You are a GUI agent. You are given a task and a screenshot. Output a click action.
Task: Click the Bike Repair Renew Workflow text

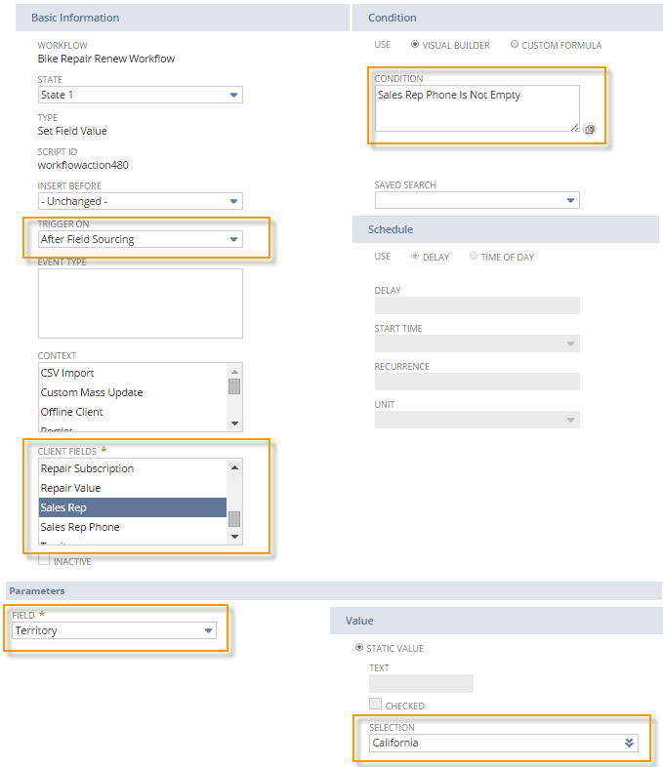[106, 59]
